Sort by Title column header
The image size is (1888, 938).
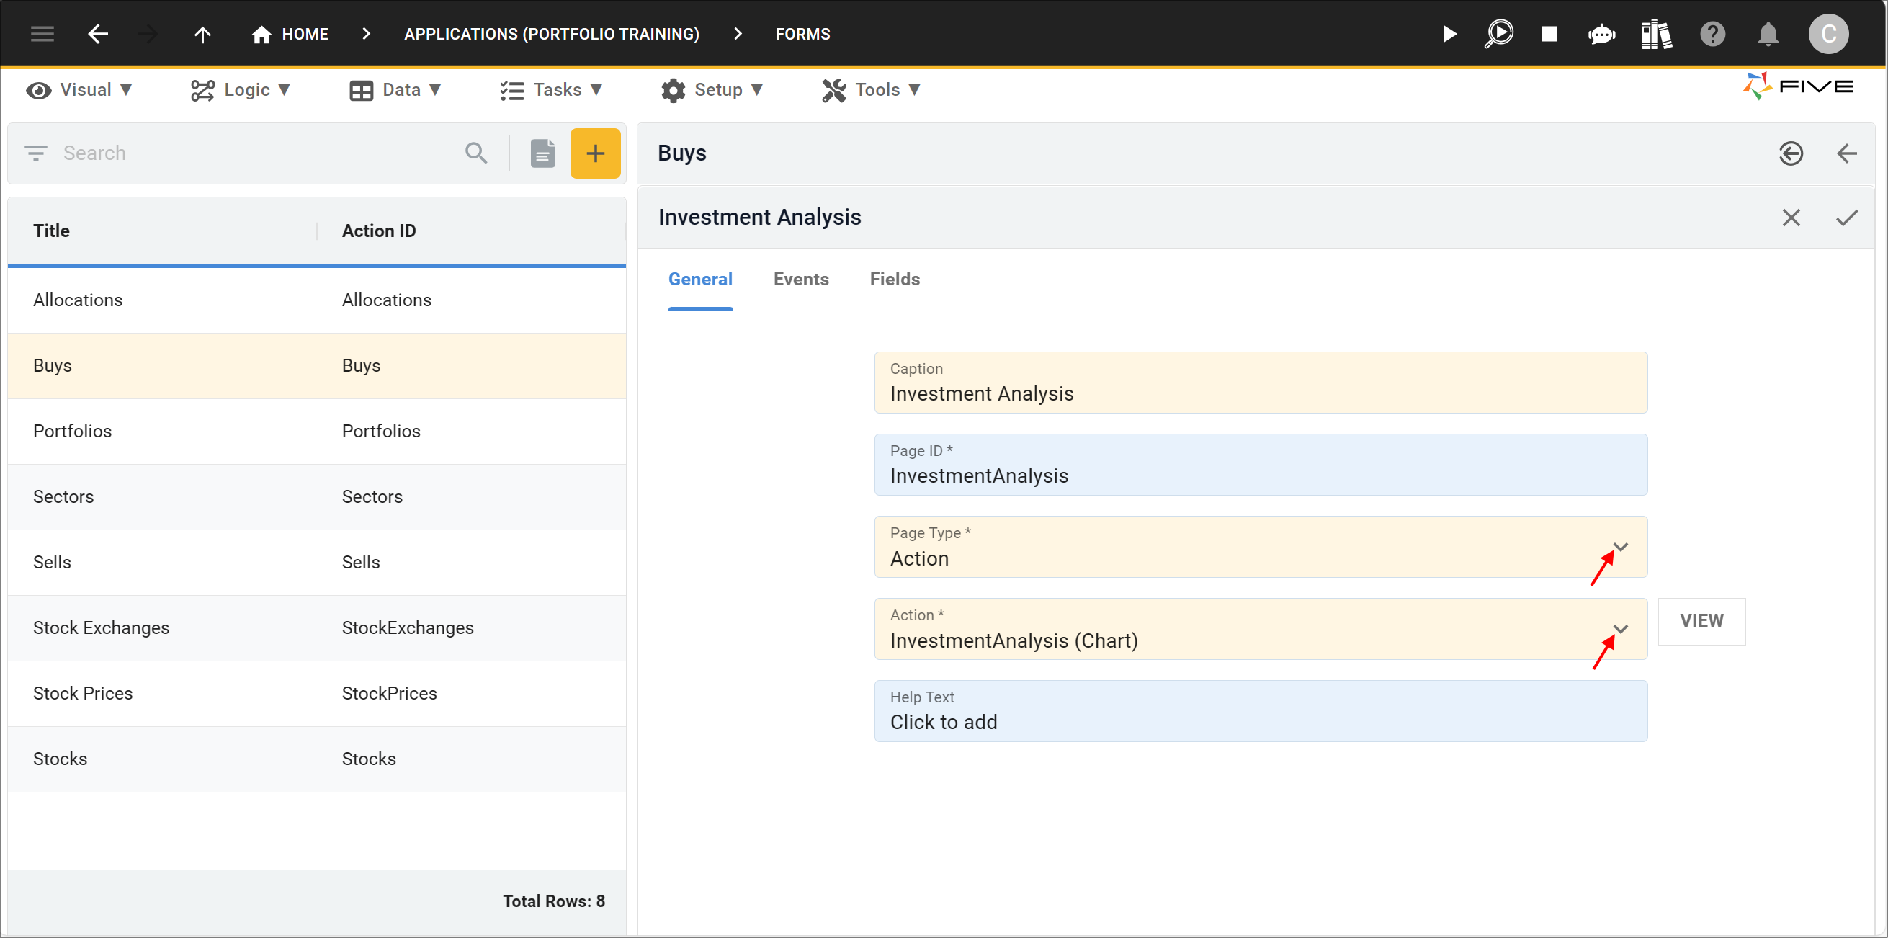pos(51,231)
